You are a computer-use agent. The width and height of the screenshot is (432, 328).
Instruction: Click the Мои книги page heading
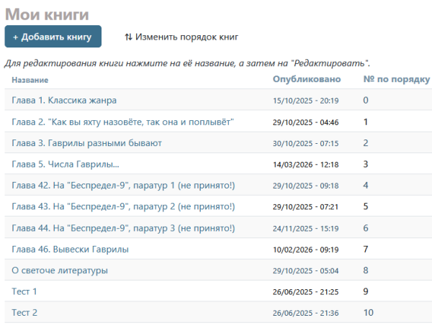point(47,14)
